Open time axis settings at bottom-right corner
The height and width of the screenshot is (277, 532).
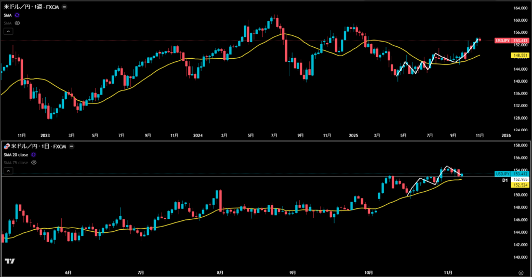tap(521, 272)
